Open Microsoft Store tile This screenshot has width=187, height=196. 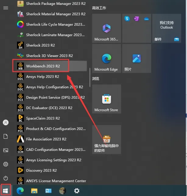click(107, 99)
